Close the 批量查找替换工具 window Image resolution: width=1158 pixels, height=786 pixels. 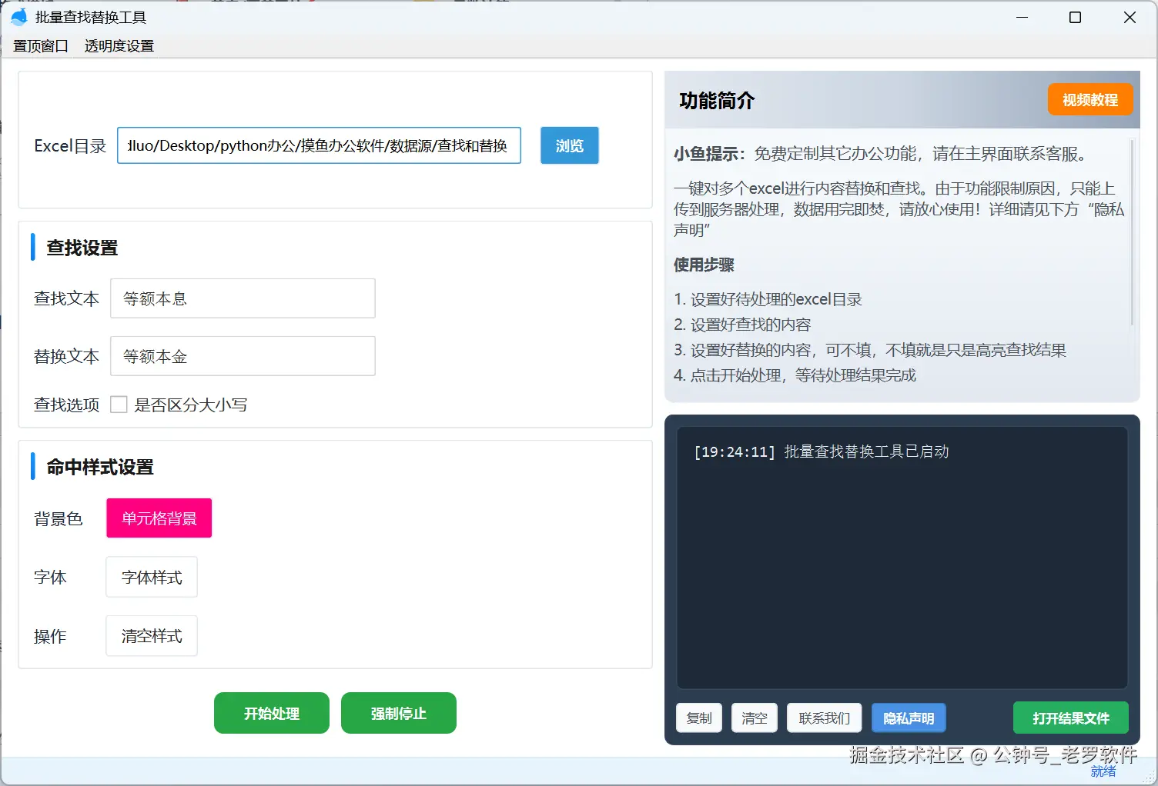point(1130,17)
